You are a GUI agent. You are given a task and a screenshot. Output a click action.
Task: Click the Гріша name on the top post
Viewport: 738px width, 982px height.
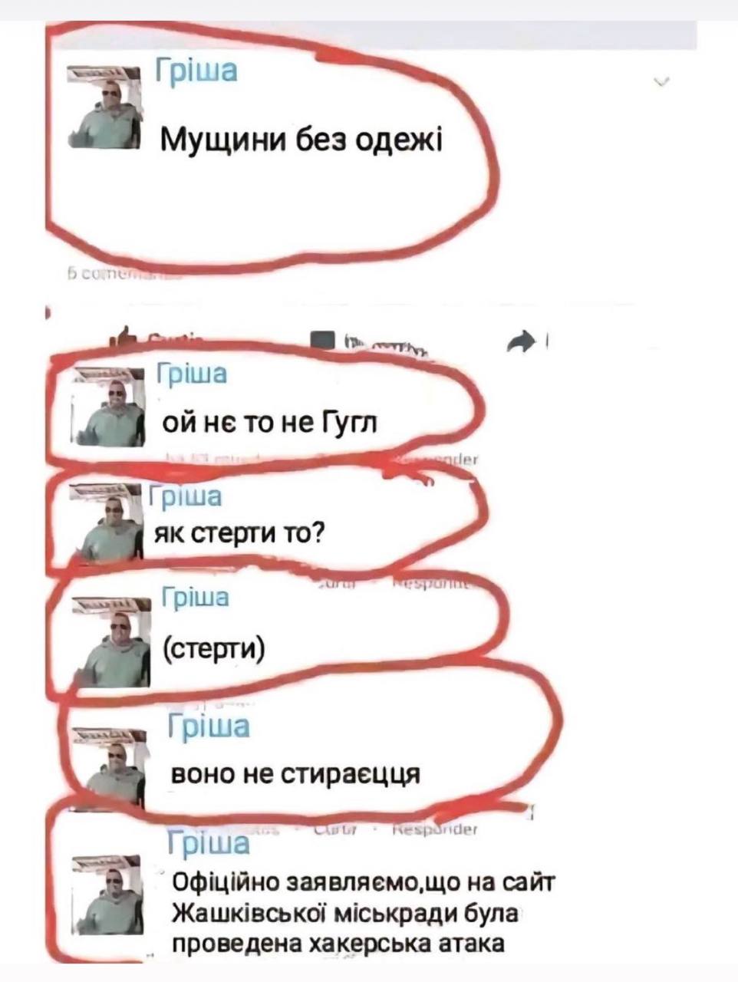point(196,71)
